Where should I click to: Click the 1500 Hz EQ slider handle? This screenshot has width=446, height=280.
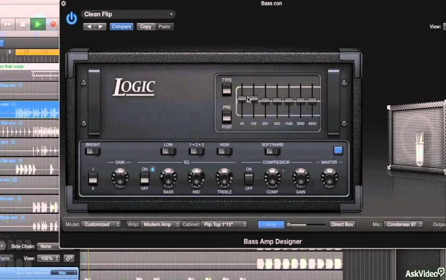click(x=289, y=101)
